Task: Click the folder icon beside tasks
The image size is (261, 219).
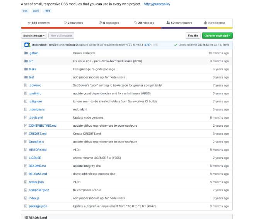Action: coord(25,69)
